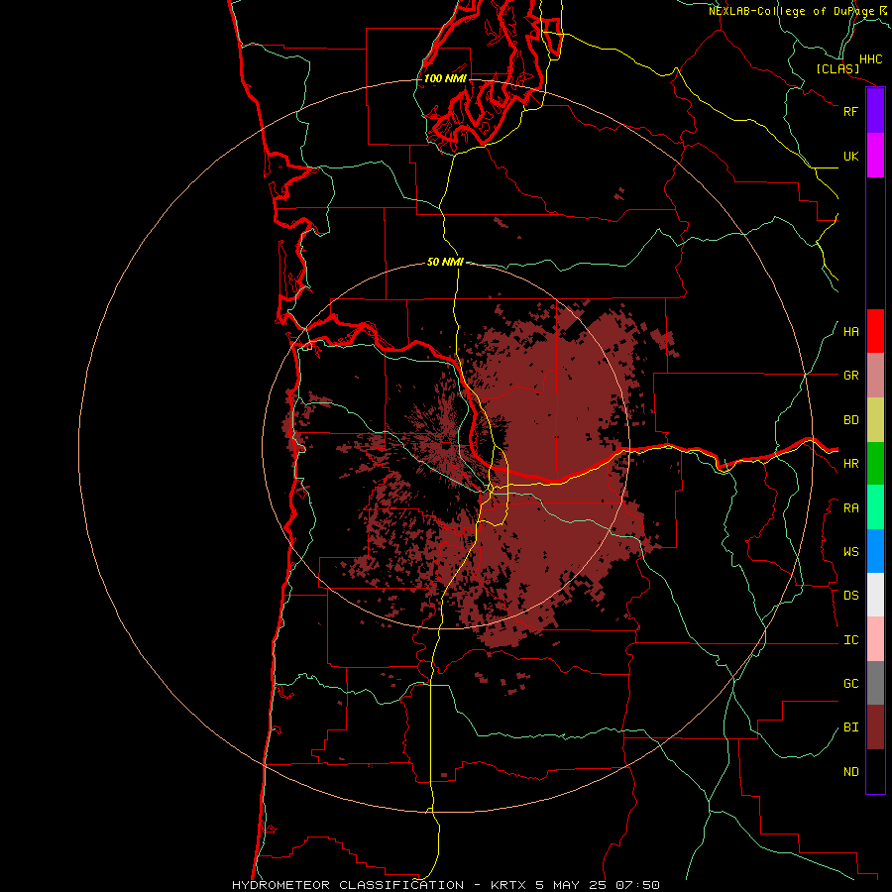Click the 50 NMI range ring label
The width and height of the screenshot is (892, 892).
[445, 262]
